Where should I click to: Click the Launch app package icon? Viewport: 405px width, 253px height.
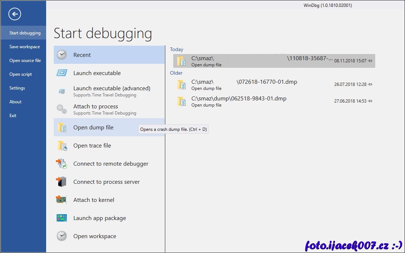click(x=62, y=218)
